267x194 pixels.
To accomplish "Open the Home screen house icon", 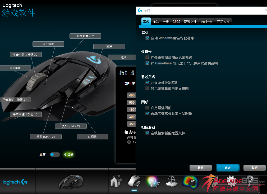I will [116, 182].
